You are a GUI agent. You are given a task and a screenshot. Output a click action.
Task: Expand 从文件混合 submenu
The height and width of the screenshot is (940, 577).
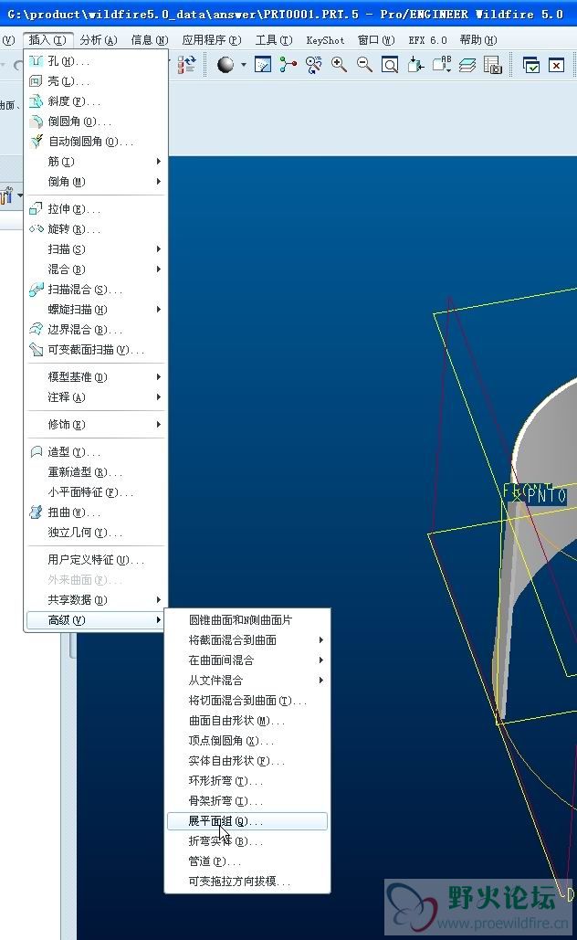coord(247,681)
